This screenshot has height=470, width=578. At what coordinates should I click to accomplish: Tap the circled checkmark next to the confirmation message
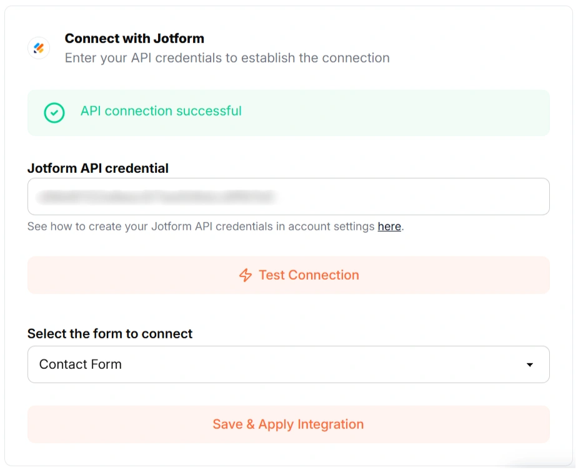tap(54, 113)
